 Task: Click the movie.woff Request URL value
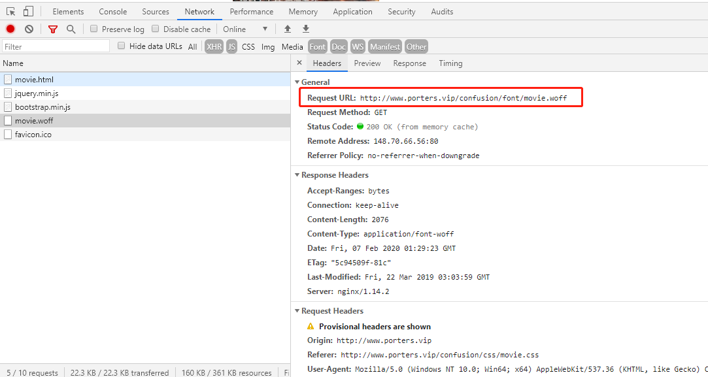pos(464,98)
